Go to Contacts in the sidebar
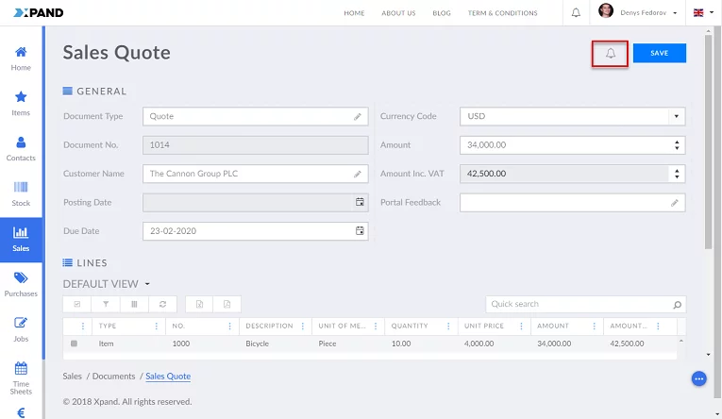This screenshot has width=722, height=419. click(21, 148)
